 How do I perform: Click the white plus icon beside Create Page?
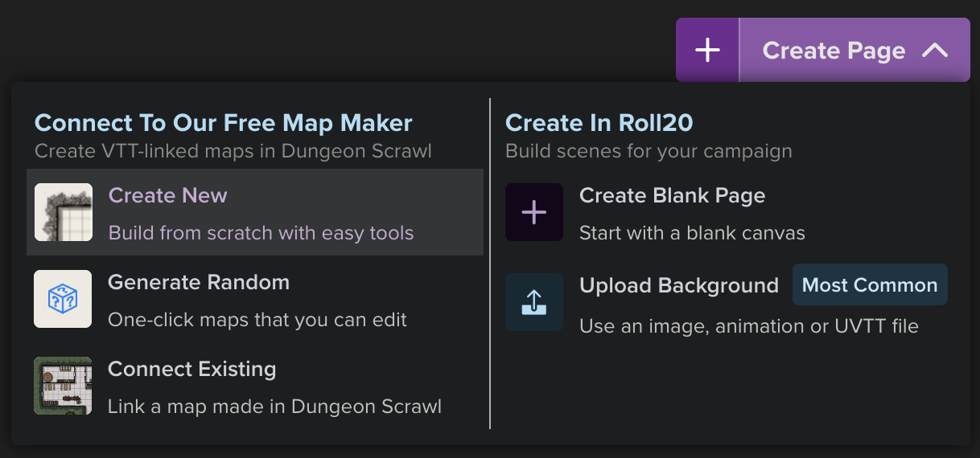pyautogui.click(x=707, y=50)
